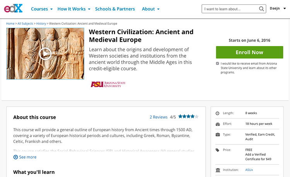290x177 pixels.
Task: Click the 'Verified, Earn Credit, Audit' value
Action: [260, 137]
